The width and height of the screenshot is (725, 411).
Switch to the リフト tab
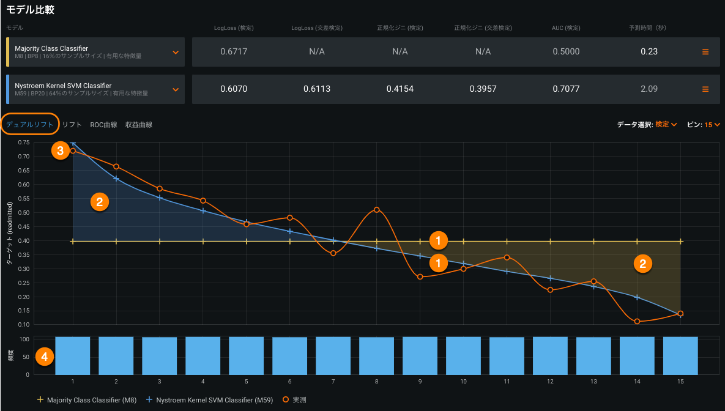(72, 125)
